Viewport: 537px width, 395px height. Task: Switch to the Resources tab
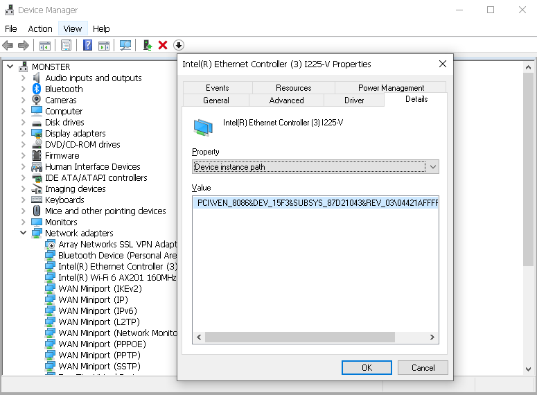point(294,88)
